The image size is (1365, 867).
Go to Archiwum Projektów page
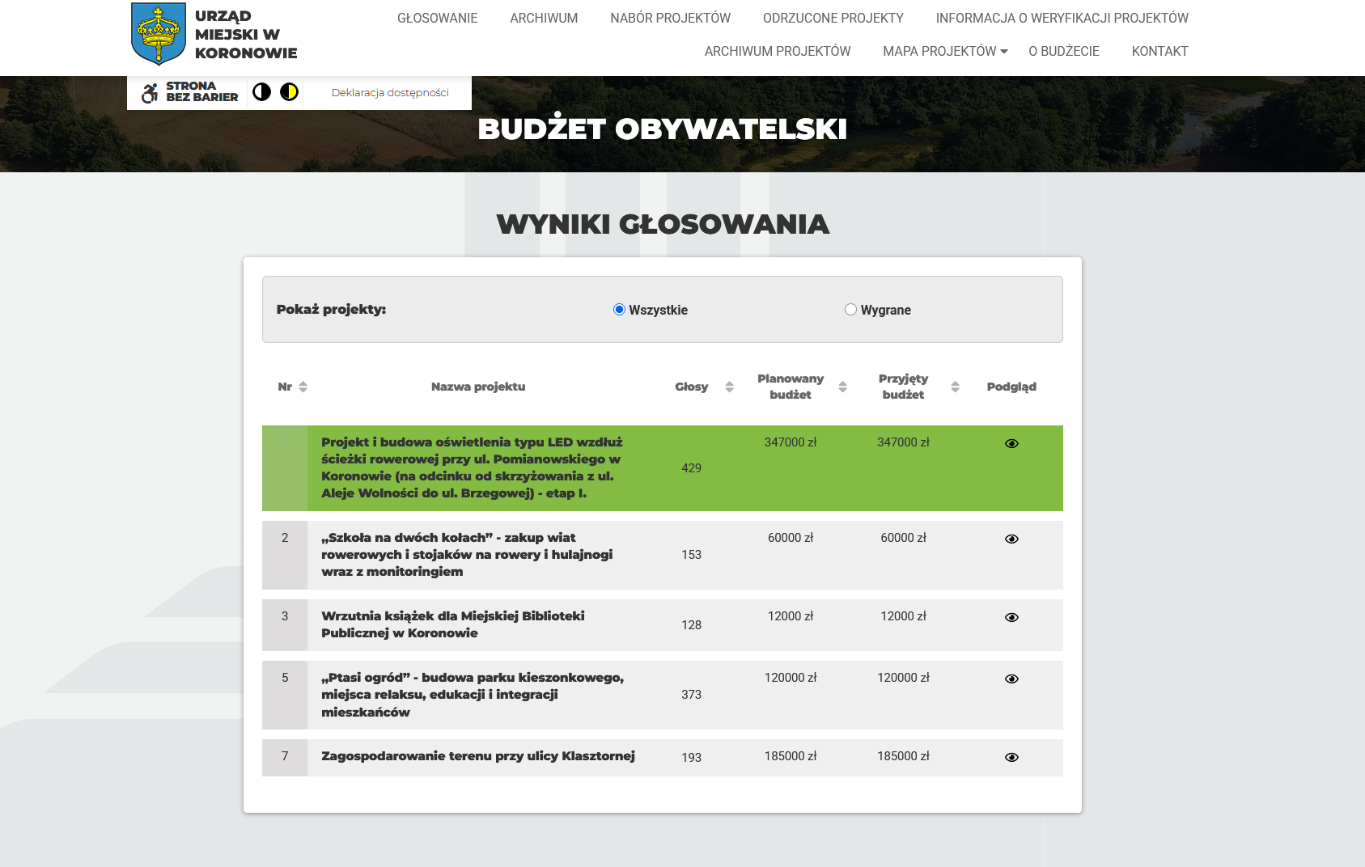(x=777, y=52)
